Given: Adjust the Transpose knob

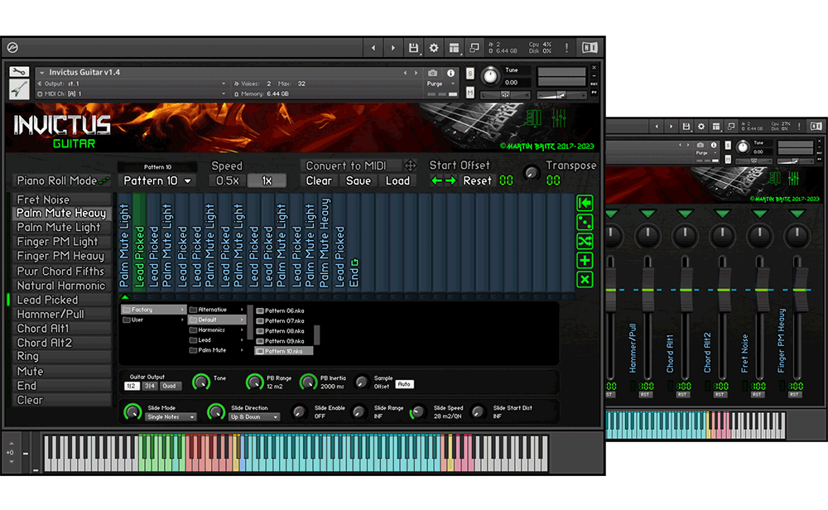Looking at the screenshot, I should click(532, 173).
